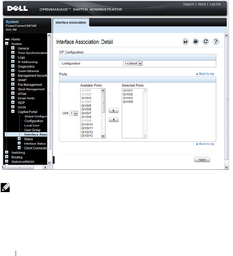The width and height of the screenshot is (233, 256).
Task: Expand the SNMP node
Action: [x=13, y=80]
